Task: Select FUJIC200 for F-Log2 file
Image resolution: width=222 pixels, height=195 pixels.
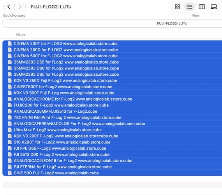Action: (112, 105)
